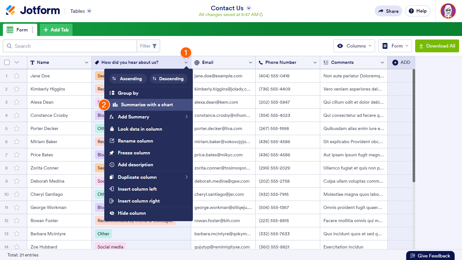This screenshot has height=260, width=462.
Task: Select Summarize with a chart
Action: [147, 105]
